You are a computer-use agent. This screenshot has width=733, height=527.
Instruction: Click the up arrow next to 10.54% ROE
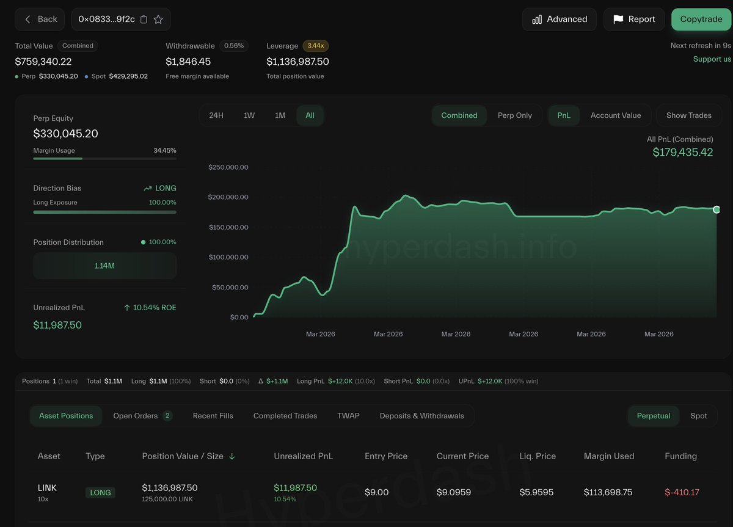tap(126, 307)
